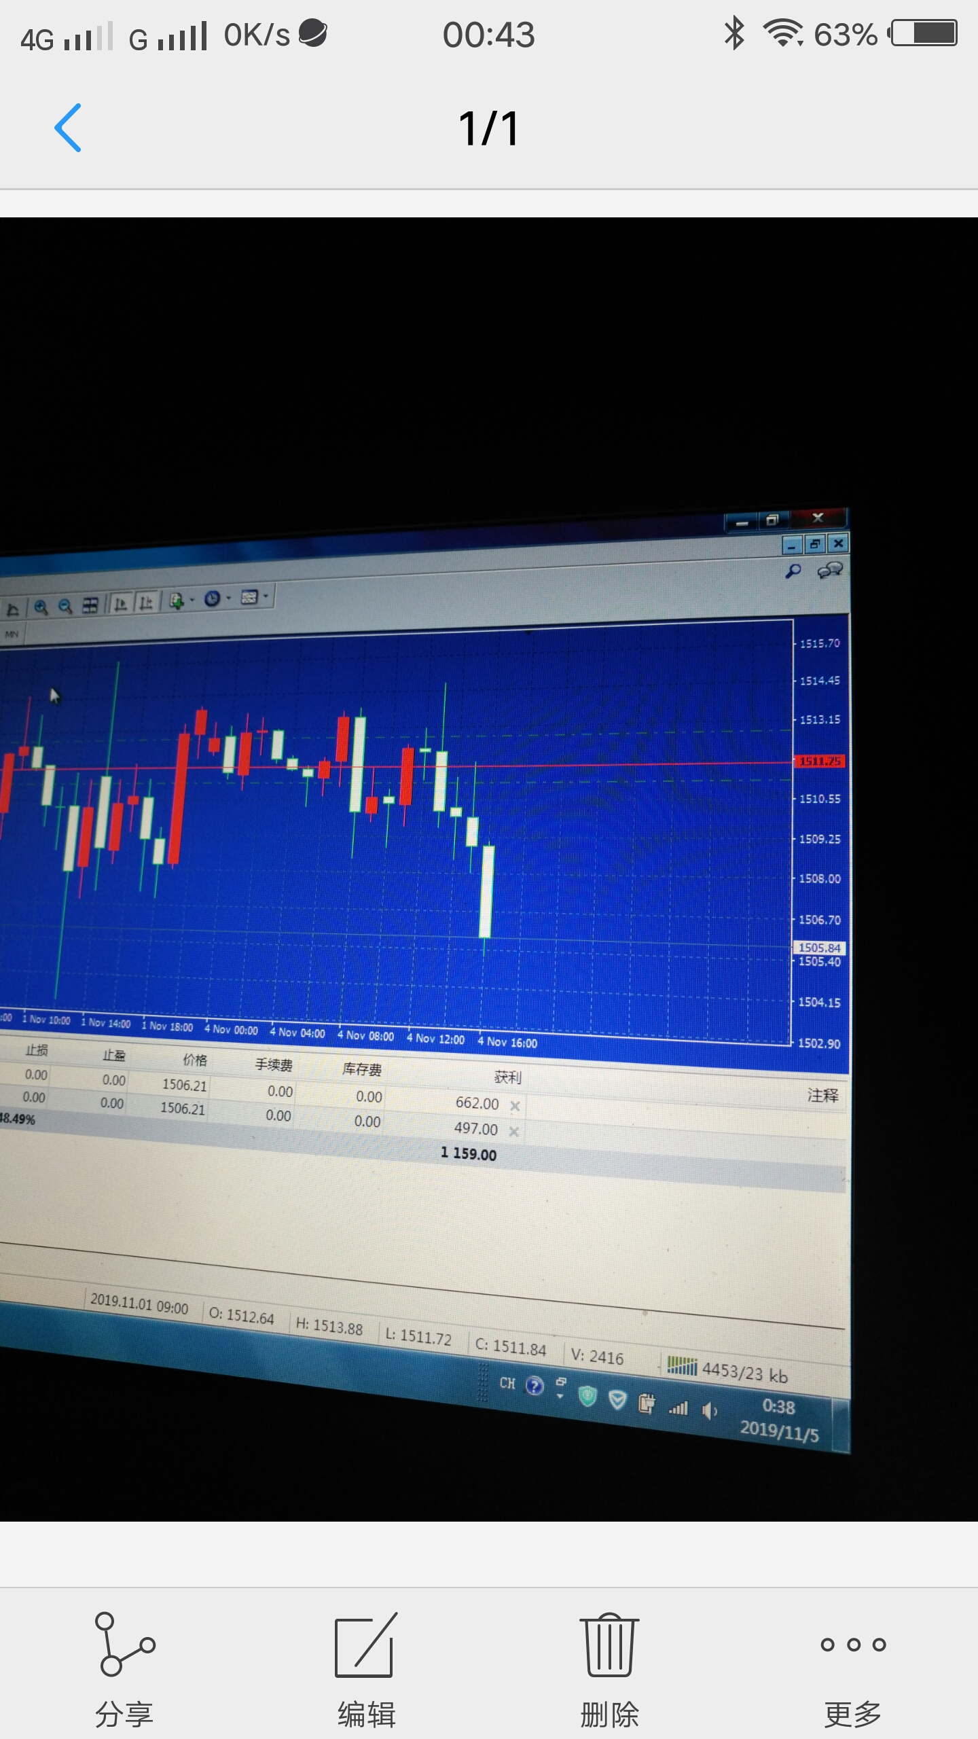This screenshot has height=1739, width=978.
Task: Click the 止损 column header
Action: pyautogui.click(x=37, y=1050)
